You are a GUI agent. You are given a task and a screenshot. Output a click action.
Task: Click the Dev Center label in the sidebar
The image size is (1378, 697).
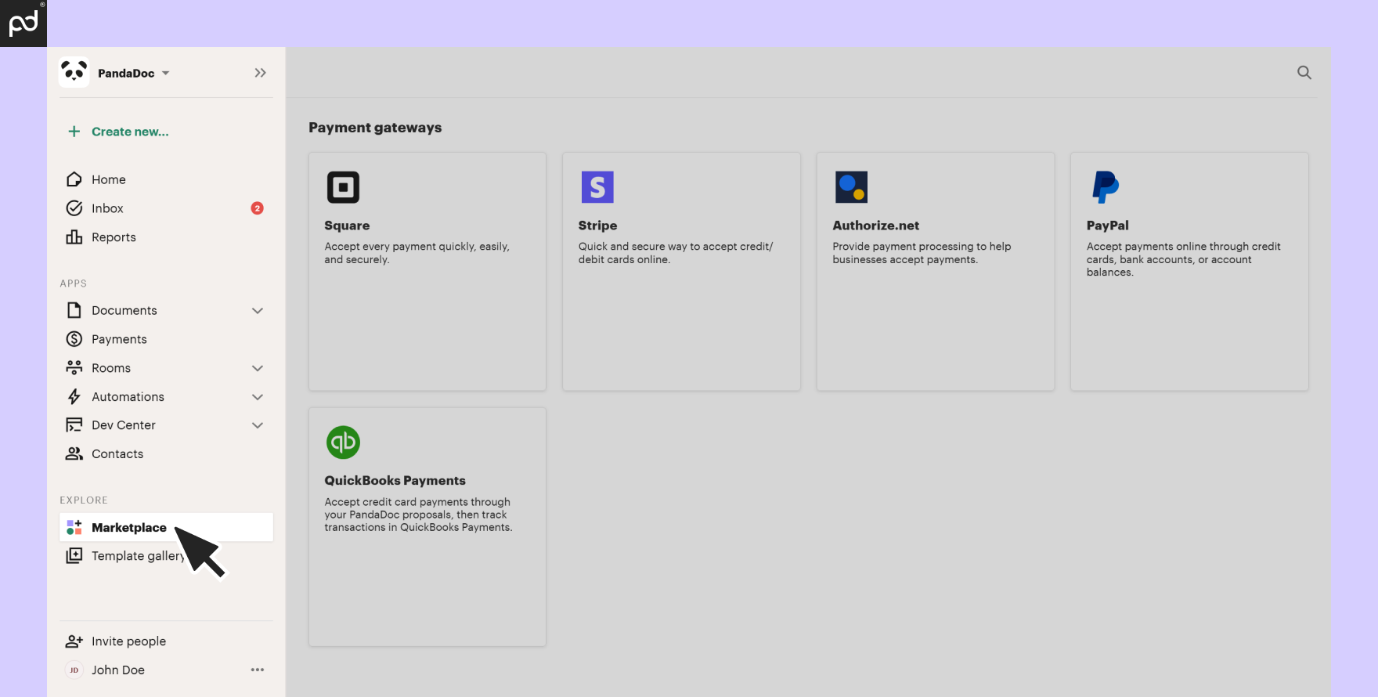124,425
